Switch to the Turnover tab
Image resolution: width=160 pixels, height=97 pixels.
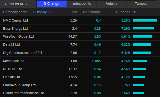142,4
